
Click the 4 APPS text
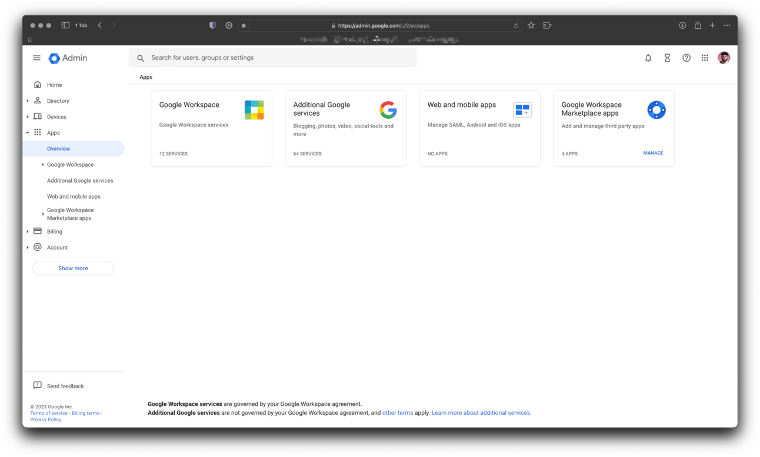[570, 154]
